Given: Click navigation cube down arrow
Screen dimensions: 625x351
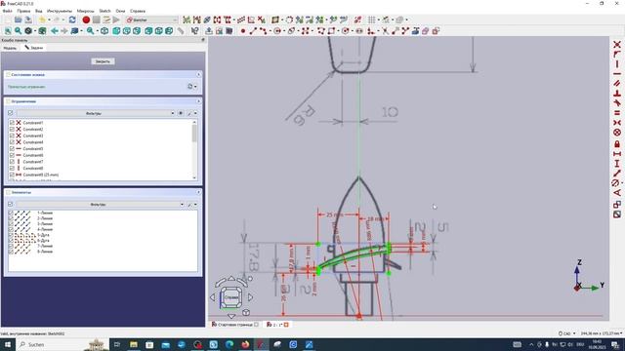Looking at the screenshot, I should 231,316.
